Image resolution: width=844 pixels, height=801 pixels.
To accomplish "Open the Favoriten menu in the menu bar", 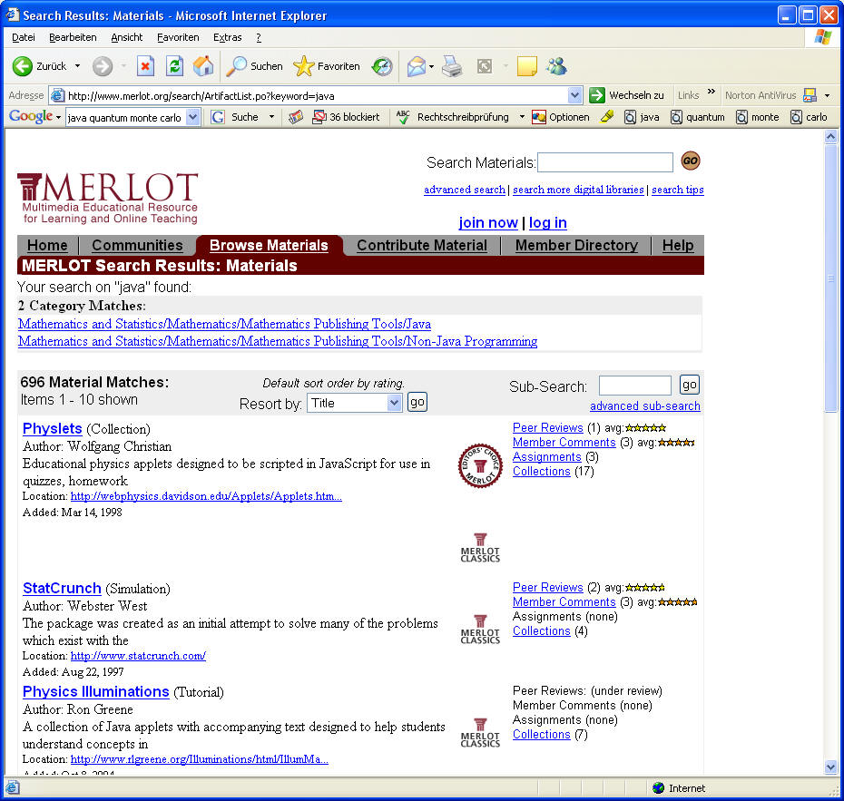I will 178,37.
